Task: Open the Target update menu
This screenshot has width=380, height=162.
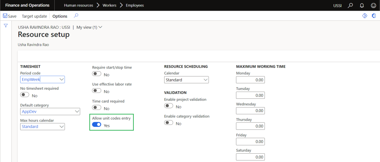Action: click(34, 16)
